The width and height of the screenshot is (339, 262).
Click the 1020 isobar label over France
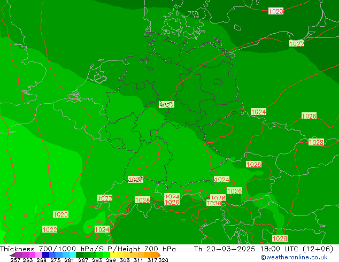(60, 214)
